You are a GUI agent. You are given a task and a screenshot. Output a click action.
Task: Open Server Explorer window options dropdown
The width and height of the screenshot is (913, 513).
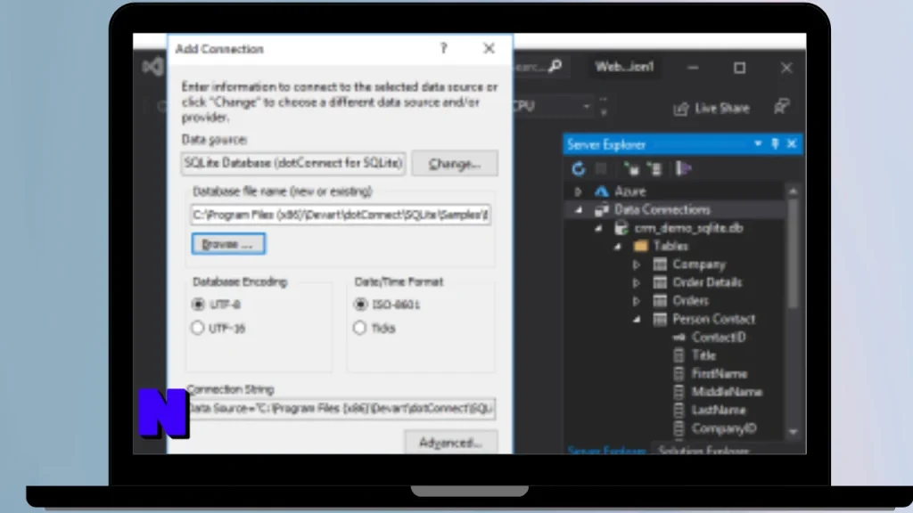coord(758,143)
